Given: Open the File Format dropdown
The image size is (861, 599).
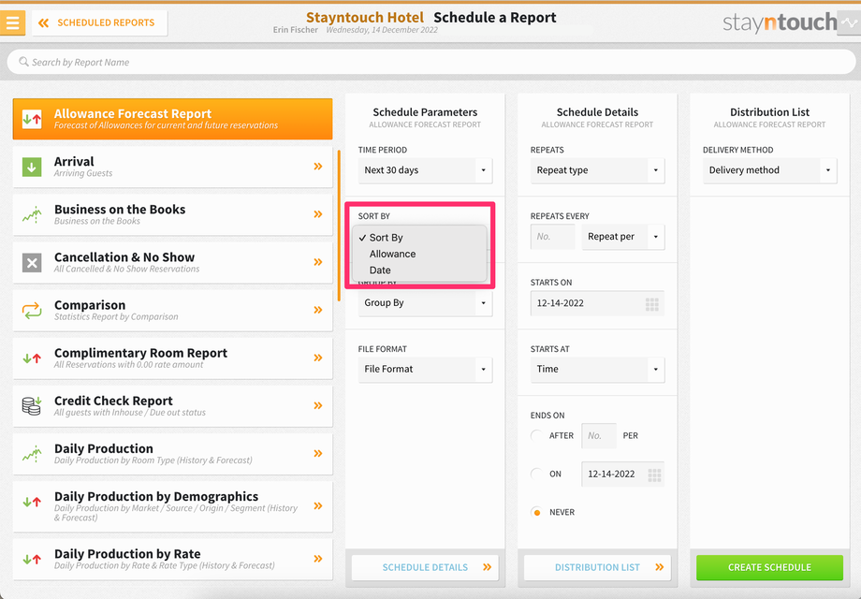Looking at the screenshot, I should [x=425, y=370].
